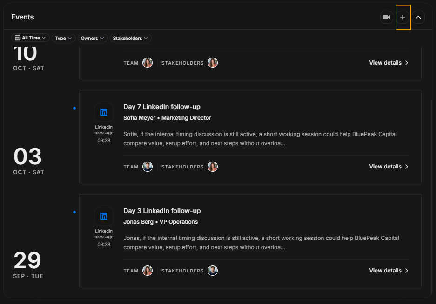
Task: Click the video camera icon button
Action: click(387, 17)
